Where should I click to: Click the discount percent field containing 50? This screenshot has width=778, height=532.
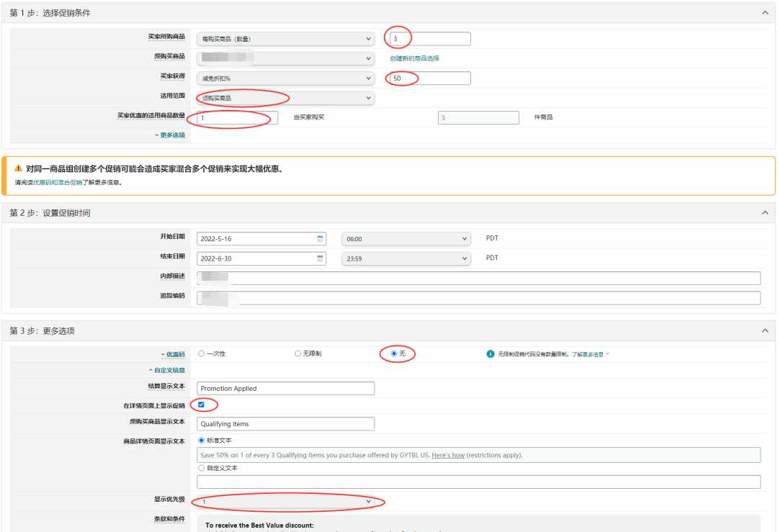tap(429, 78)
